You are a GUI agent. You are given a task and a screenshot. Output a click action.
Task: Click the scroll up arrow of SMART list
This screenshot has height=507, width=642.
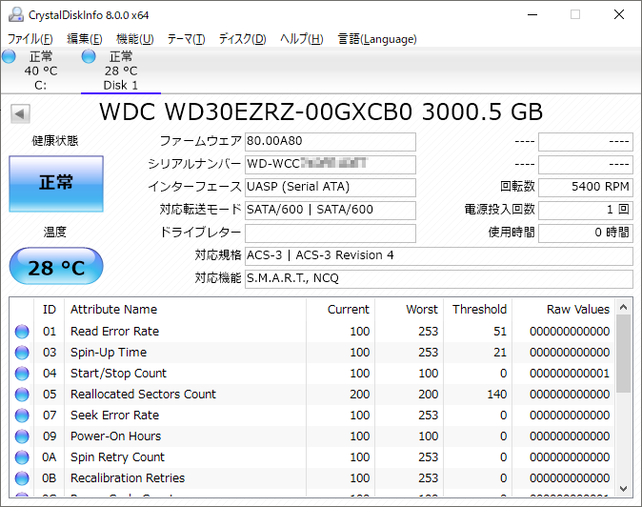[x=624, y=307]
